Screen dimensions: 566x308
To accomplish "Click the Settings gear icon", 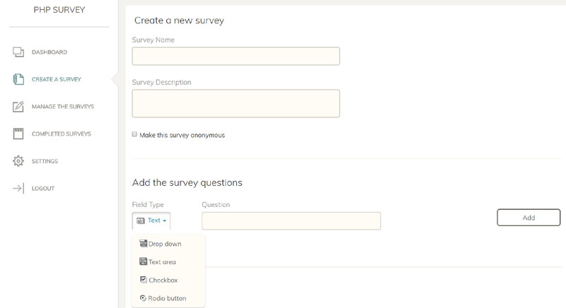I will pyautogui.click(x=19, y=161).
